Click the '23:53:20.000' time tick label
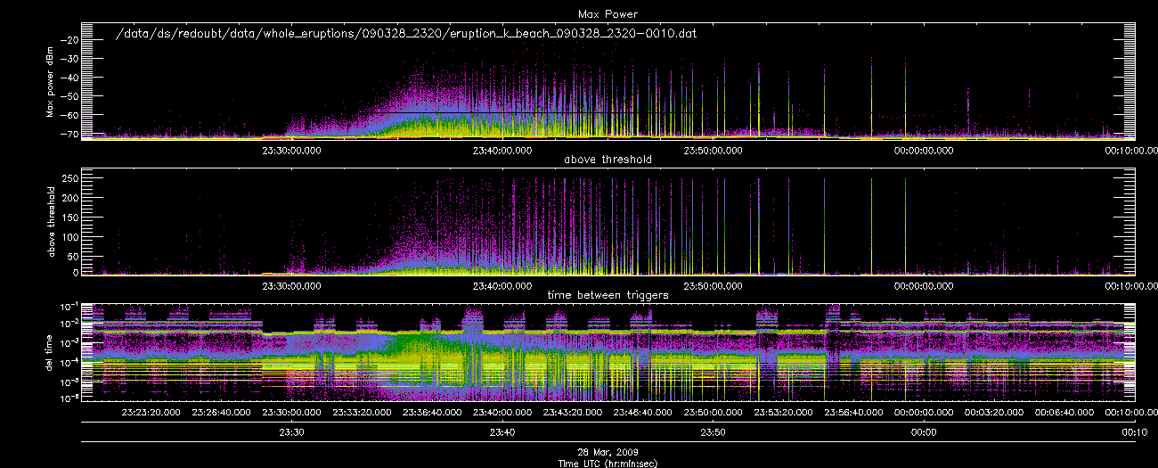 click(x=783, y=413)
